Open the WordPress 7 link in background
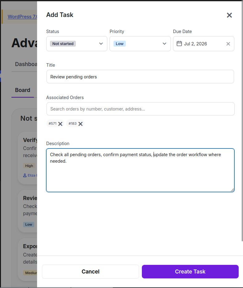The height and width of the screenshot is (288, 243). pyautogui.click(x=22, y=17)
